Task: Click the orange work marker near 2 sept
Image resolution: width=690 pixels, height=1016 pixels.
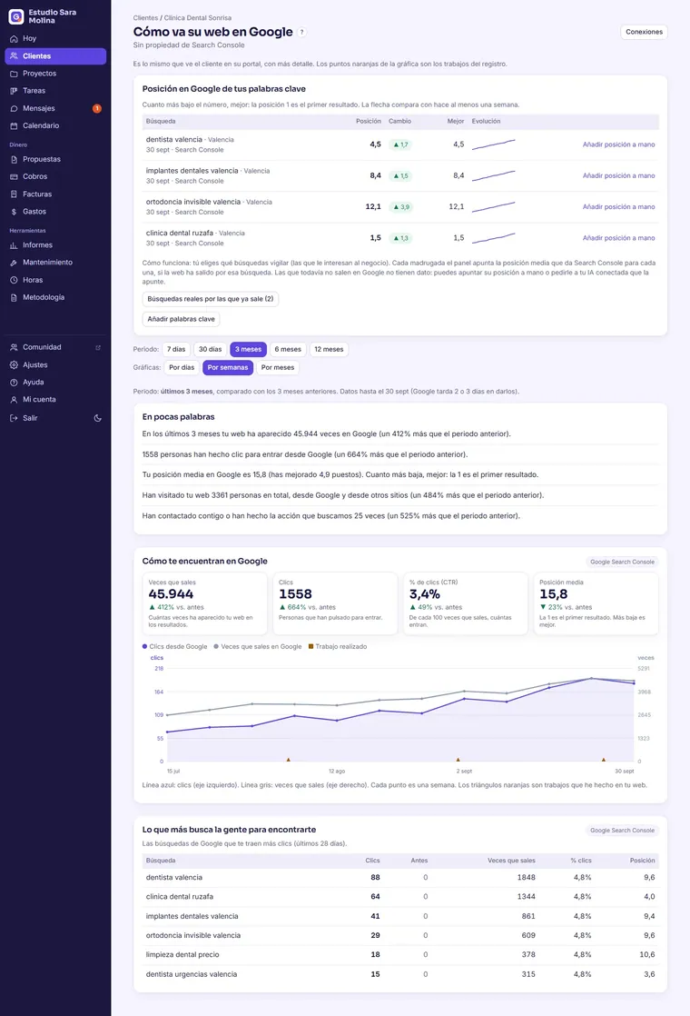Action: (458, 760)
